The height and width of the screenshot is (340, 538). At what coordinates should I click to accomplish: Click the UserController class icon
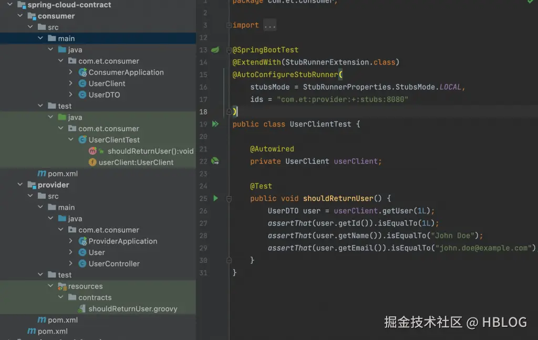pos(82,264)
